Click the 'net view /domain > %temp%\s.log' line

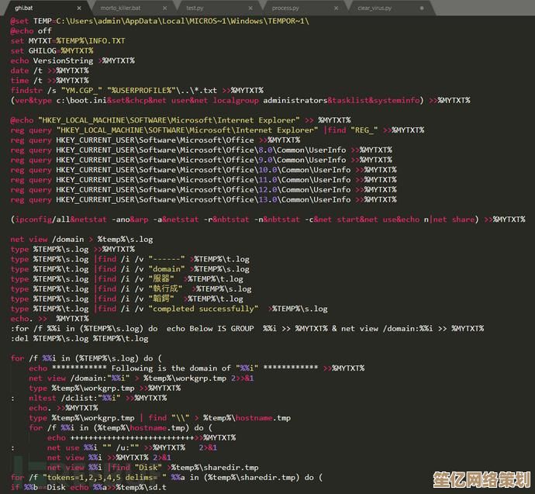pos(82,239)
